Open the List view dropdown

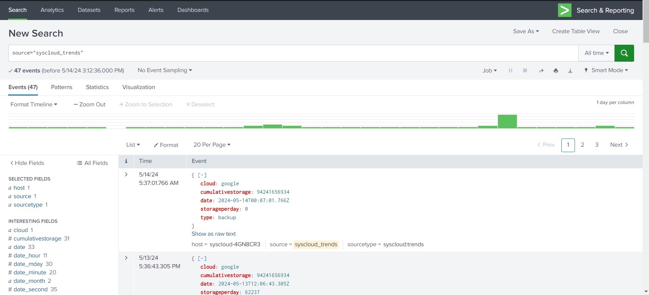133,145
